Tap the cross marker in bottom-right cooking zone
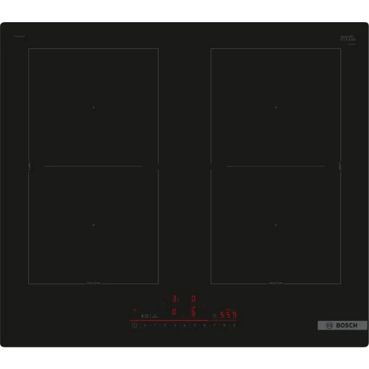The height and width of the screenshot is (369, 369). click(x=276, y=225)
